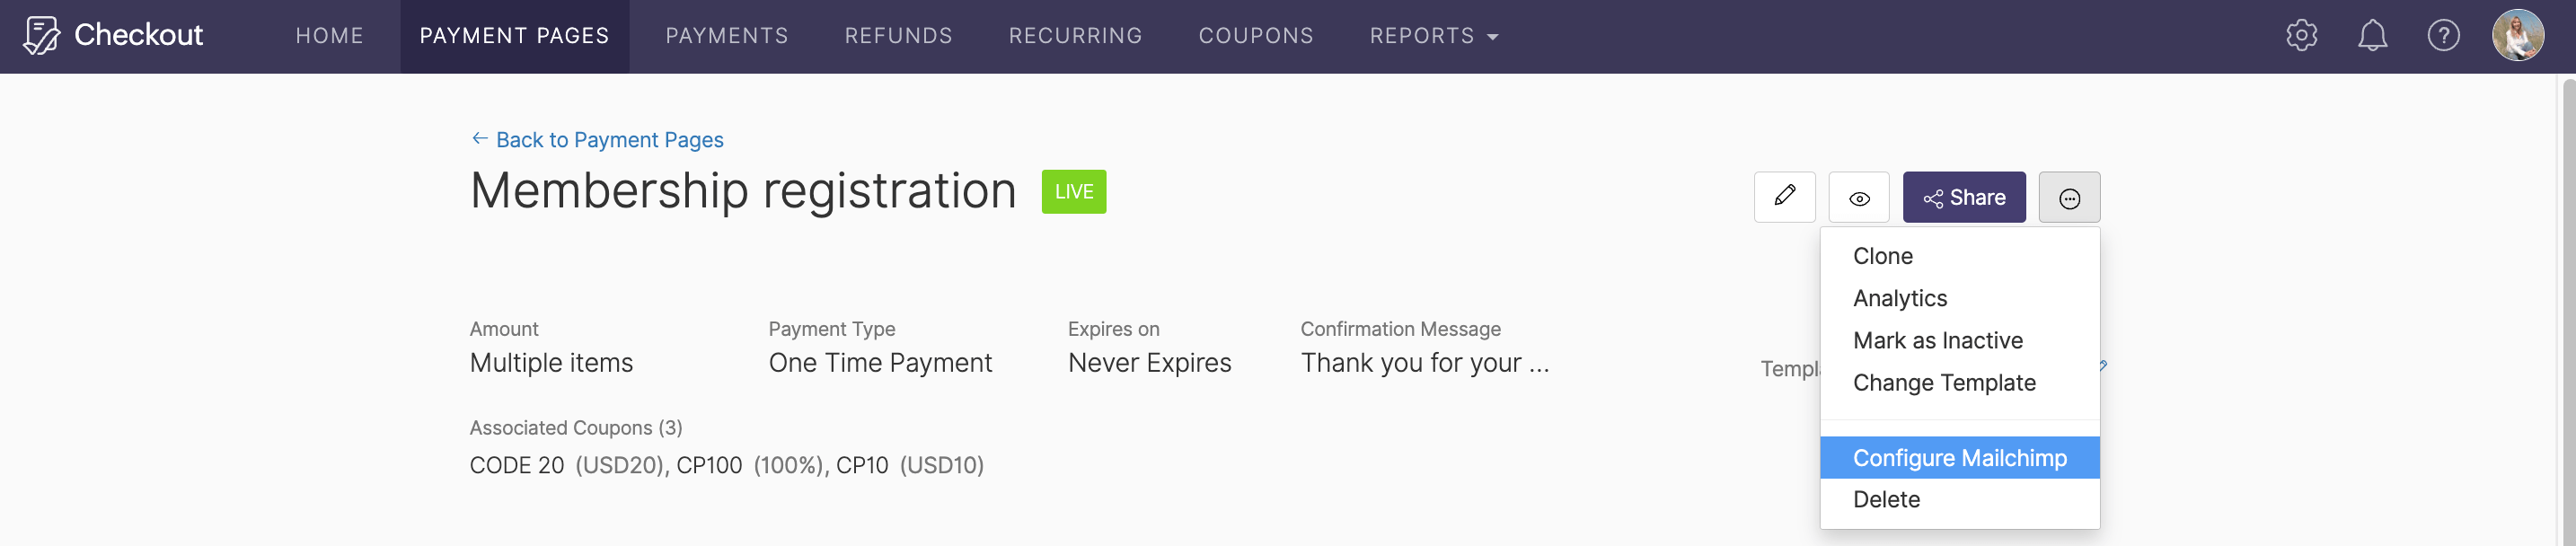This screenshot has height=546, width=2576.
Task: Click the Share icon button
Action: click(1963, 197)
